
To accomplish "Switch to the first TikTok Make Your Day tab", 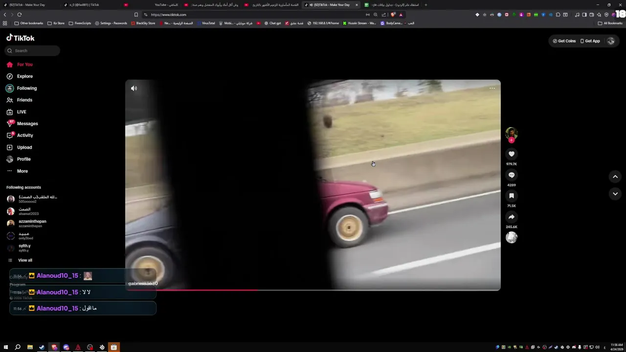I will pyautogui.click(x=29, y=5).
